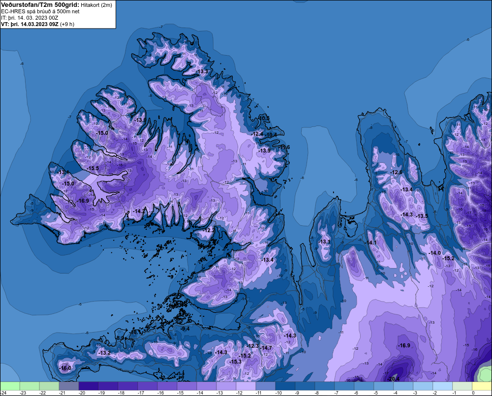The height and width of the screenshot is (396, 492).
Task: Click the "VT: þri. 14.03.2023 09Z" valid time
Action: point(30,24)
